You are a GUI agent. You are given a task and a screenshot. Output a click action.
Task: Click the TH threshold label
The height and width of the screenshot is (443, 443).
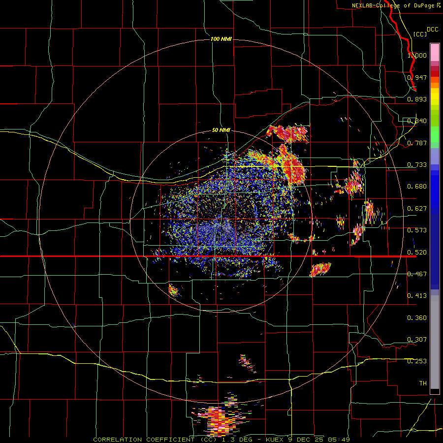[423, 383]
